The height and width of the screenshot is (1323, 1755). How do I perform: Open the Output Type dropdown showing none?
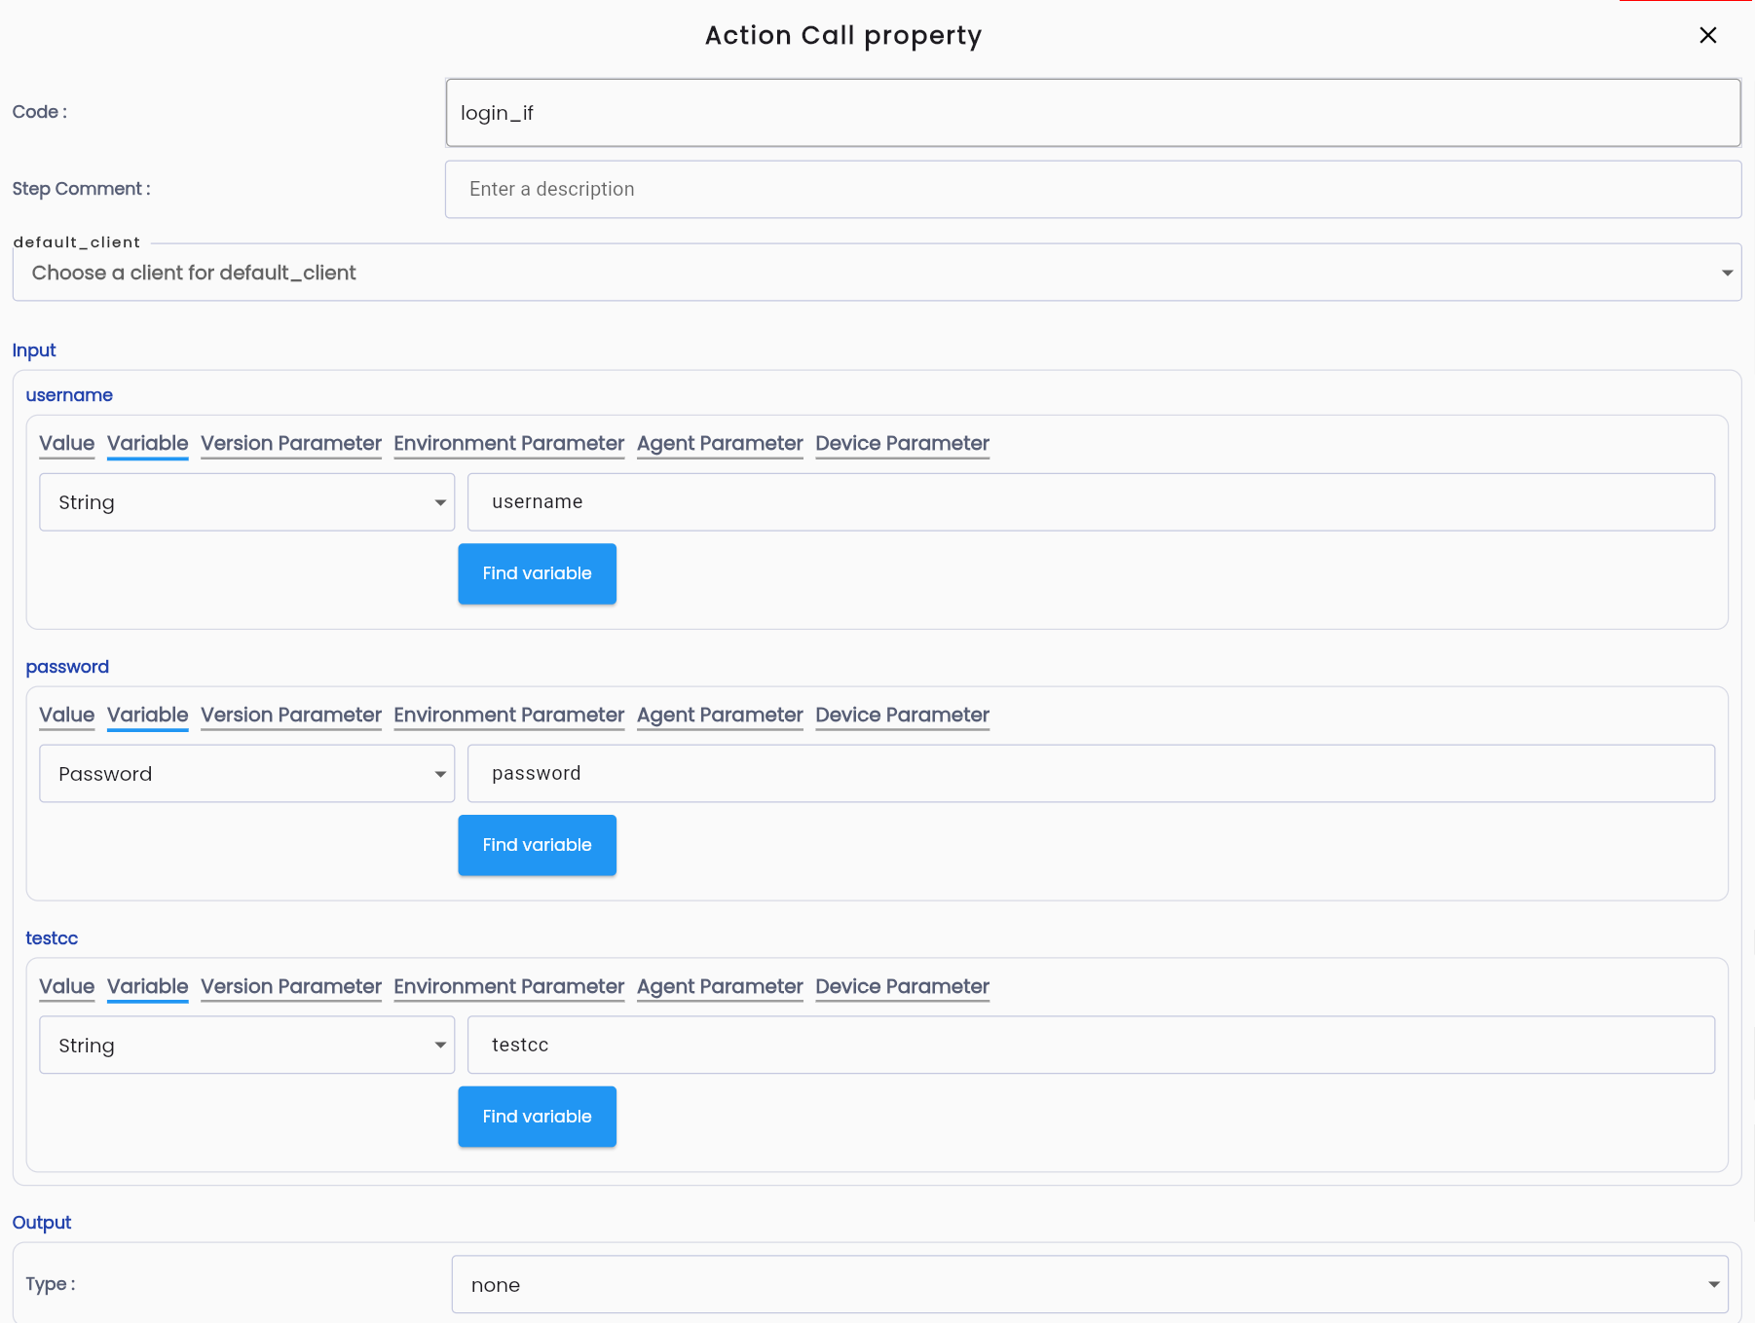1090,1285
